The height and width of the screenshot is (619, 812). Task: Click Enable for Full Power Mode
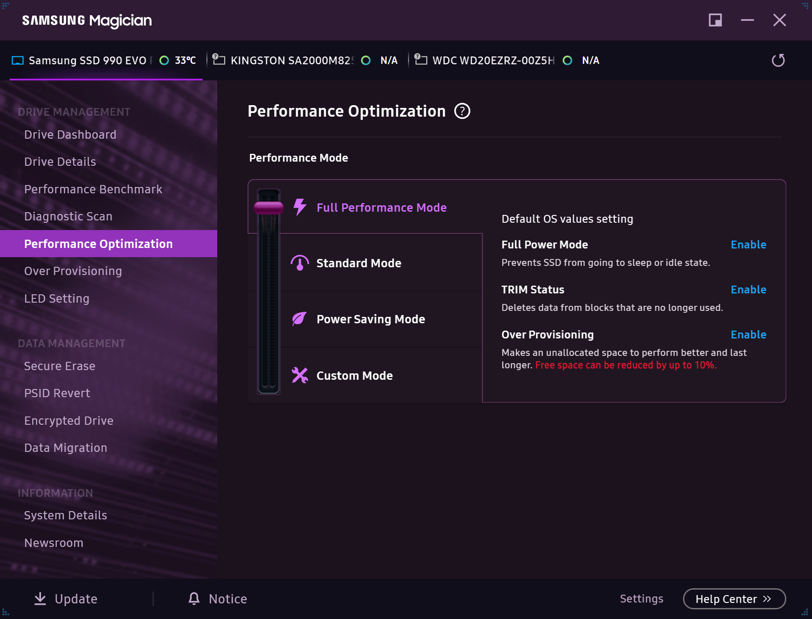(748, 245)
